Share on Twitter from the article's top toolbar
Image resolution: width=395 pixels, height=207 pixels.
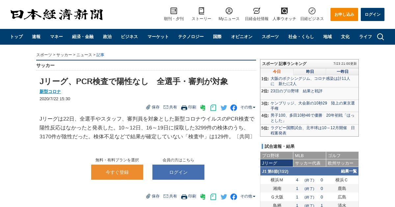coord(224,108)
